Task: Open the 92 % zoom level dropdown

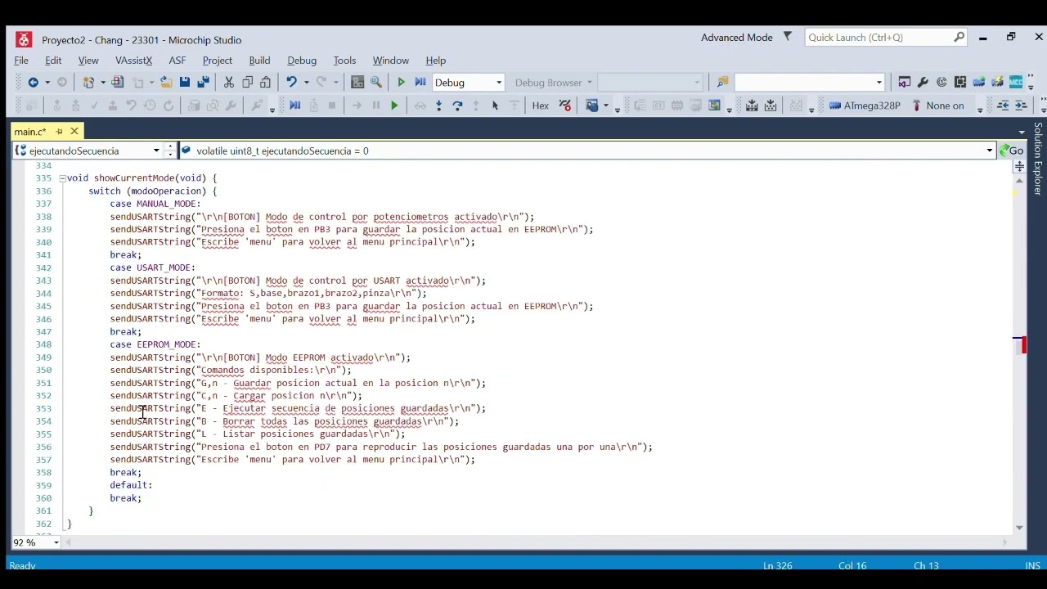Action: (56, 542)
